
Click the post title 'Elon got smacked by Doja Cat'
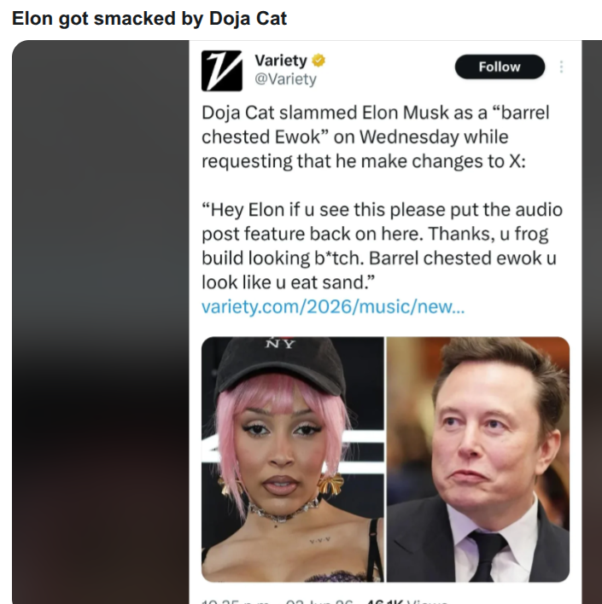149,18
